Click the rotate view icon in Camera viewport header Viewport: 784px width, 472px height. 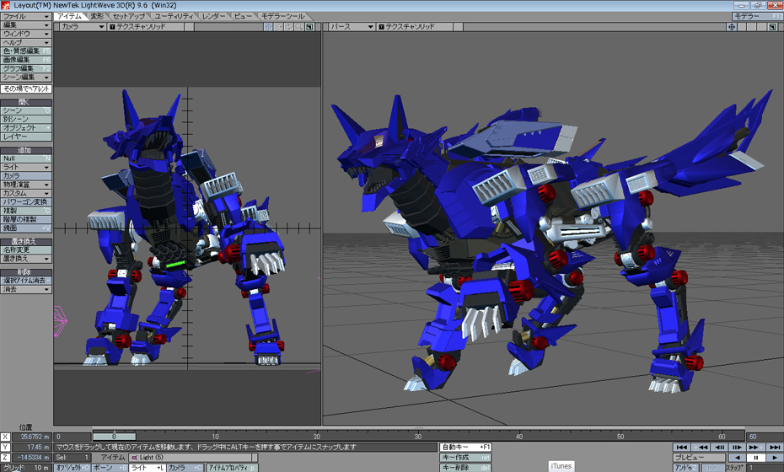(x=288, y=26)
